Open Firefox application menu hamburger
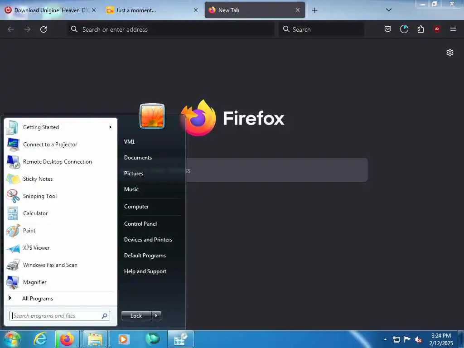The width and height of the screenshot is (464, 348). (453, 29)
